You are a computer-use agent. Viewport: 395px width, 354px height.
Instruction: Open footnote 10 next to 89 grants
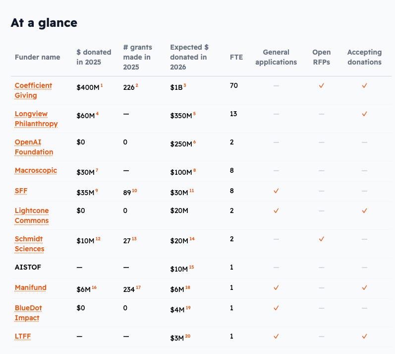pos(134,191)
